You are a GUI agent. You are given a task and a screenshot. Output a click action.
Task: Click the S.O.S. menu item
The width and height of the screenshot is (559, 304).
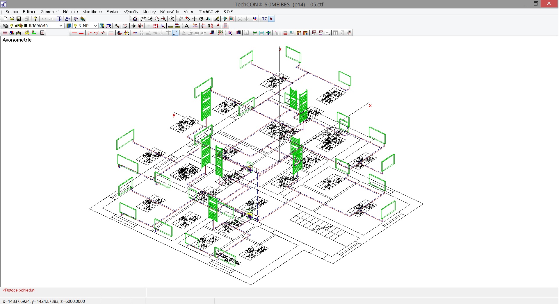229,12
